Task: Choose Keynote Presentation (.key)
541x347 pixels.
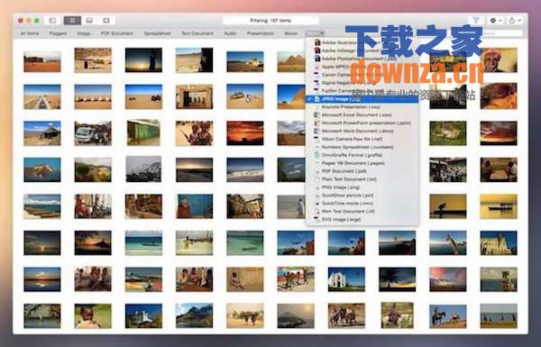Action: pyautogui.click(x=362, y=107)
